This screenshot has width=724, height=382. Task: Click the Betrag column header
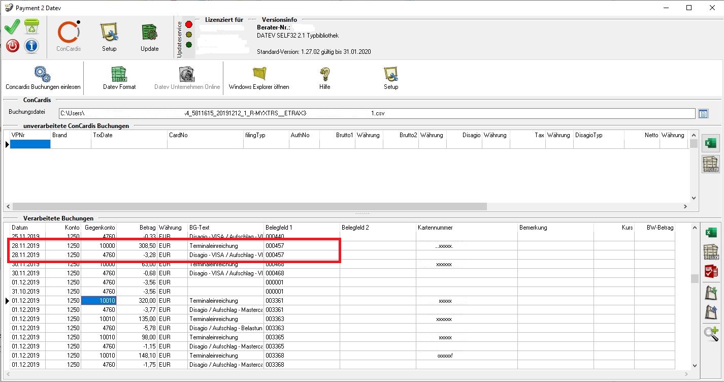[137, 228]
